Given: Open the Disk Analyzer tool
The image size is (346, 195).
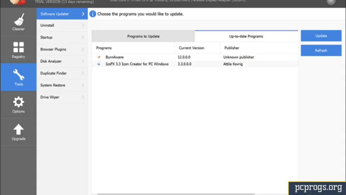Looking at the screenshot, I should 62,61.
